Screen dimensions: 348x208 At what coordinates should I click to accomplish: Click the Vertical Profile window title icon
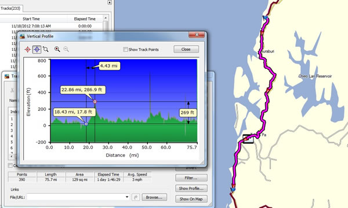pos(22,36)
